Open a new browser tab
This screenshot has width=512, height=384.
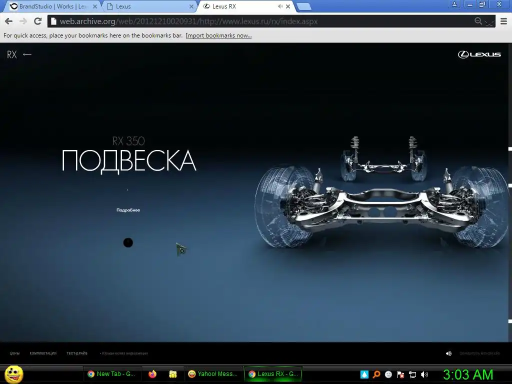304,6
